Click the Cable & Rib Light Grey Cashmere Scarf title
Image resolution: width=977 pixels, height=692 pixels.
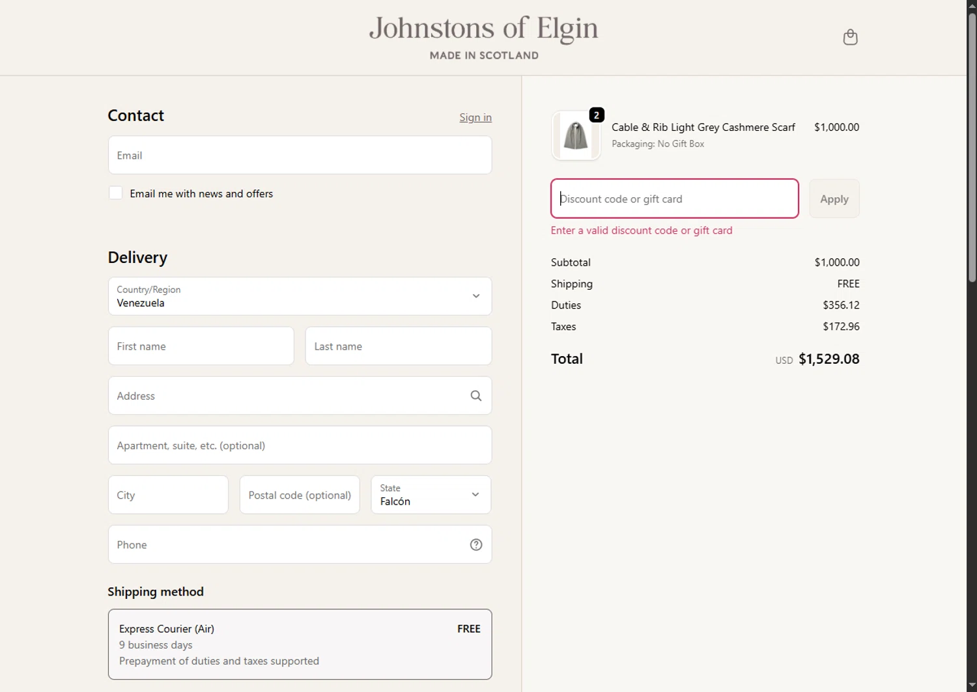tap(703, 128)
